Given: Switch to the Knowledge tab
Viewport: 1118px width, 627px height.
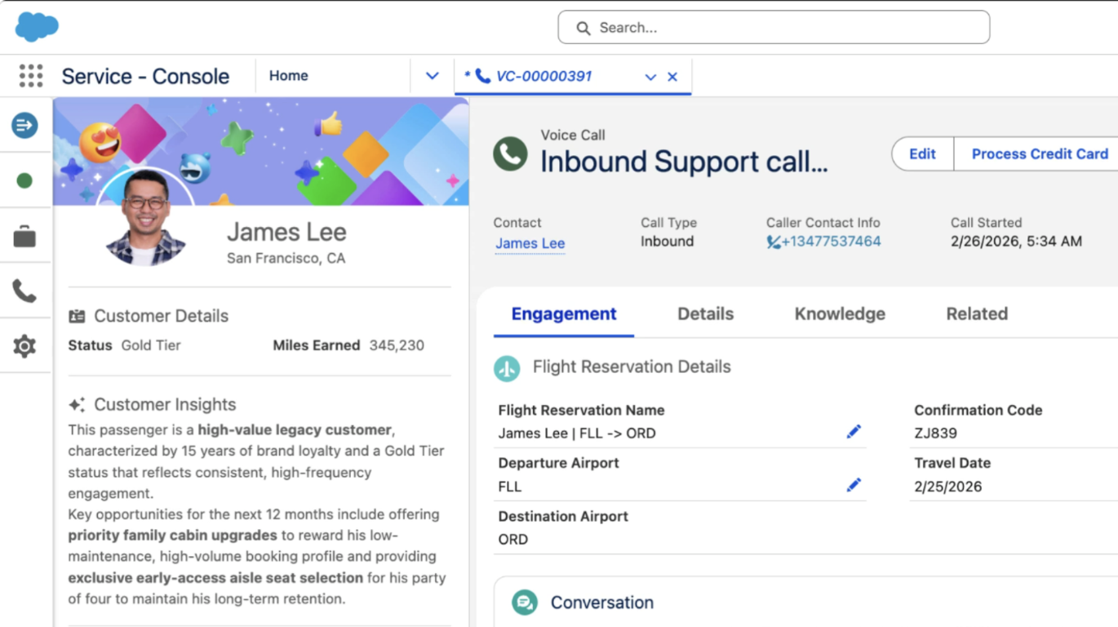Looking at the screenshot, I should pyautogui.click(x=840, y=314).
